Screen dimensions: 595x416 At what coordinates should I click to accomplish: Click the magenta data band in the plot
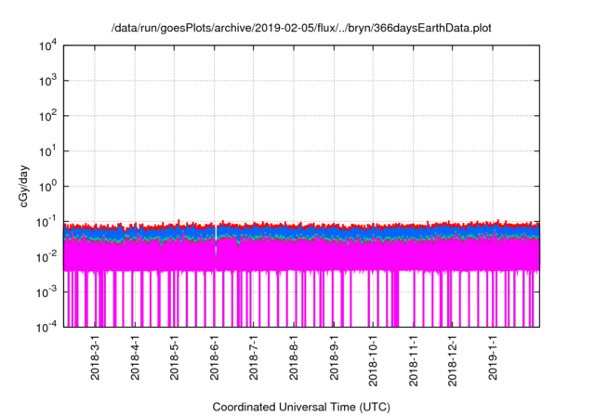pos(307,255)
